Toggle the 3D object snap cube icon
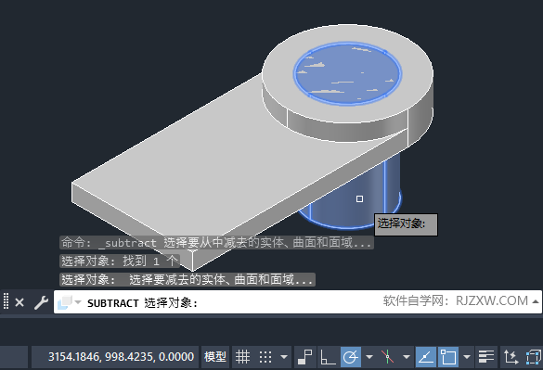Viewport: 543px width, 370px height. tap(534, 356)
